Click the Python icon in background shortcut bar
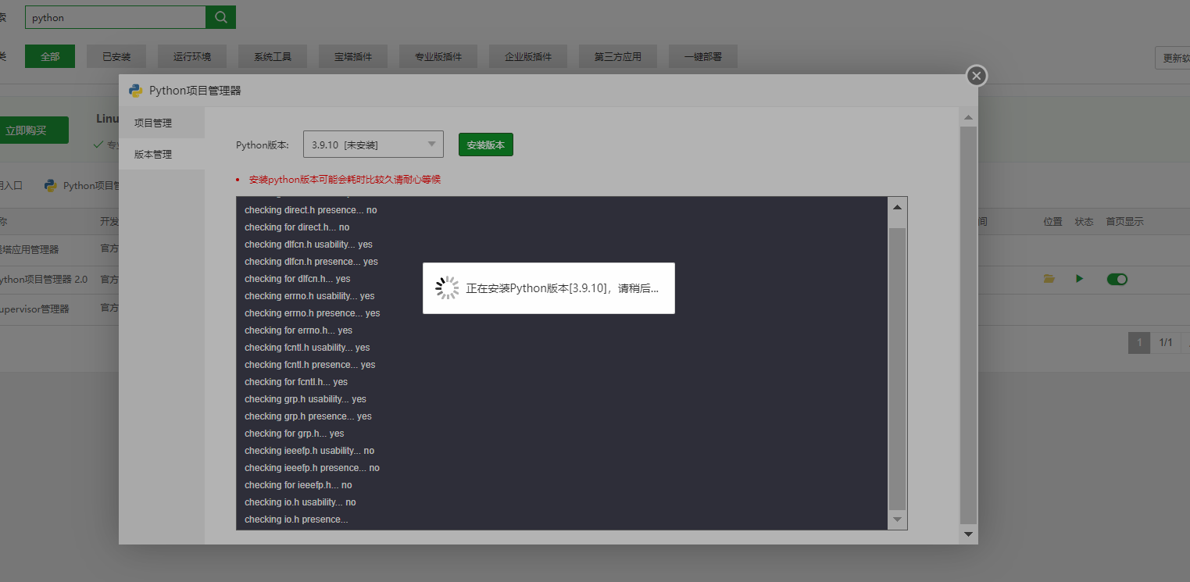Viewport: 1190px width, 582px height. 51,185
